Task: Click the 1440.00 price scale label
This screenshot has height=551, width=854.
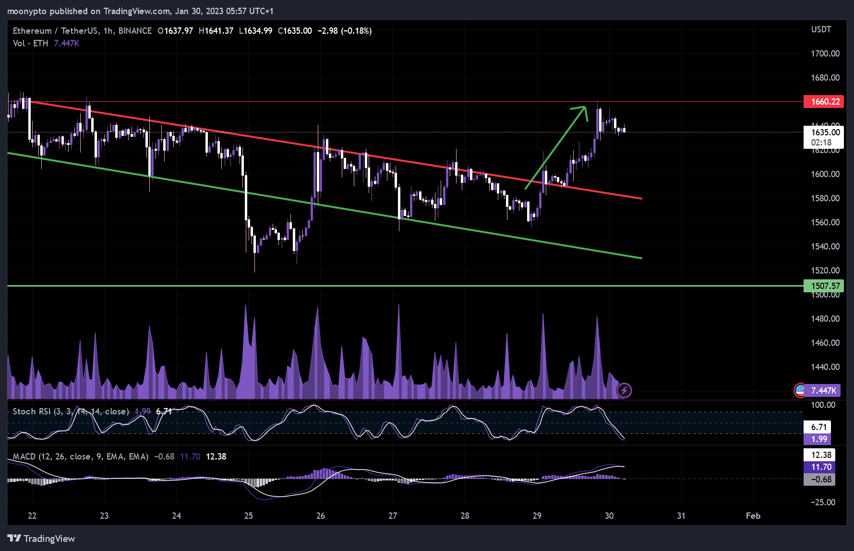Action: click(x=825, y=367)
